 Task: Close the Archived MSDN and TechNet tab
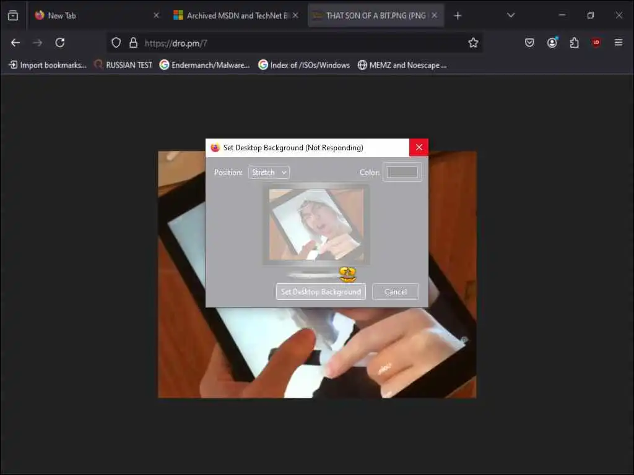pyautogui.click(x=295, y=15)
